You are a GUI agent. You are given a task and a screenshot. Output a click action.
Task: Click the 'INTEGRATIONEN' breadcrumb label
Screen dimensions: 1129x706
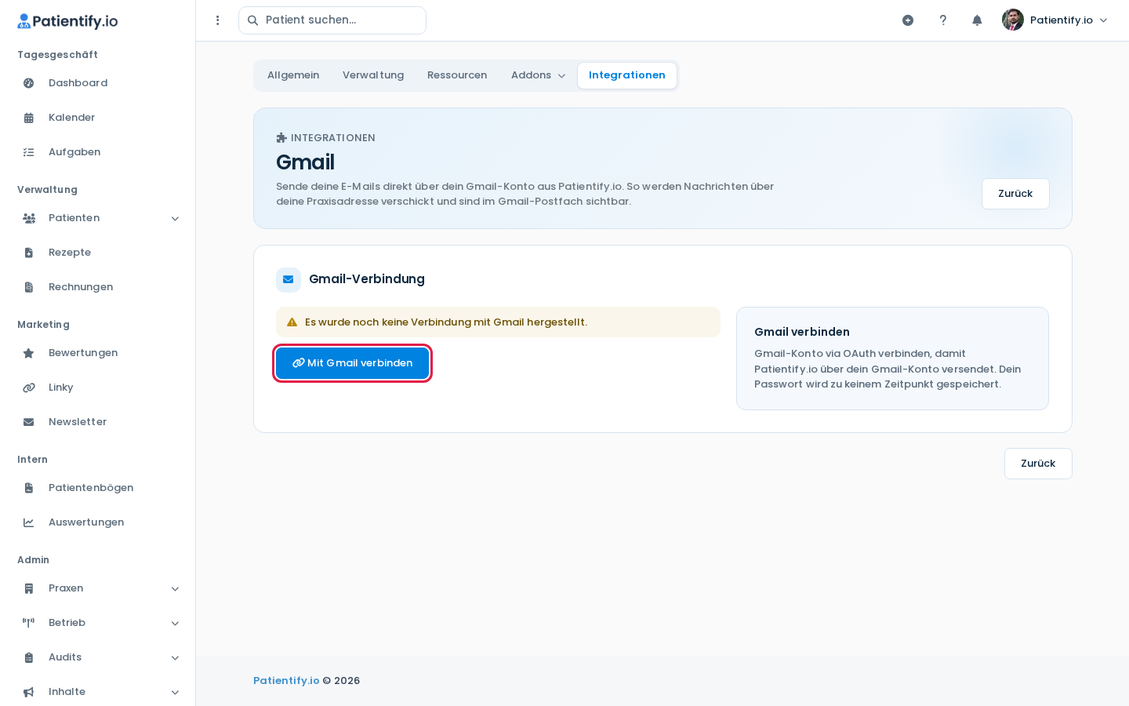click(333, 138)
